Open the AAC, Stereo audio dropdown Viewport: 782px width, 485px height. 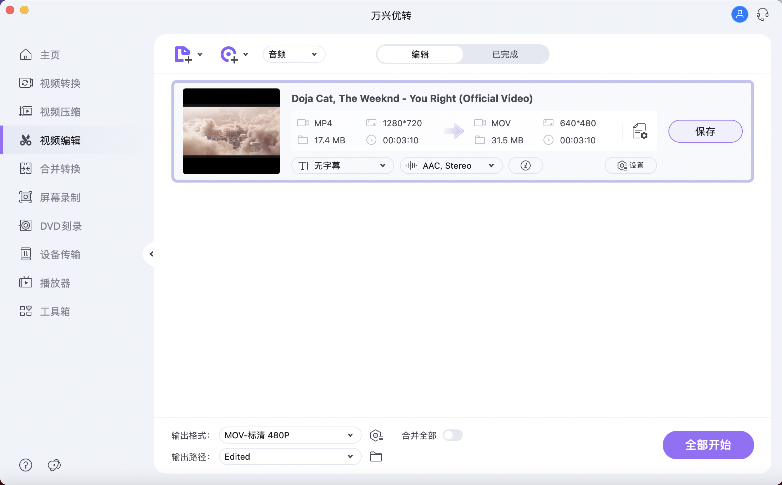(x=451, y=165)
